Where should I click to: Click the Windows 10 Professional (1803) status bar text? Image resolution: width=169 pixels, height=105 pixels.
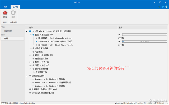click(x=140, y=103)
